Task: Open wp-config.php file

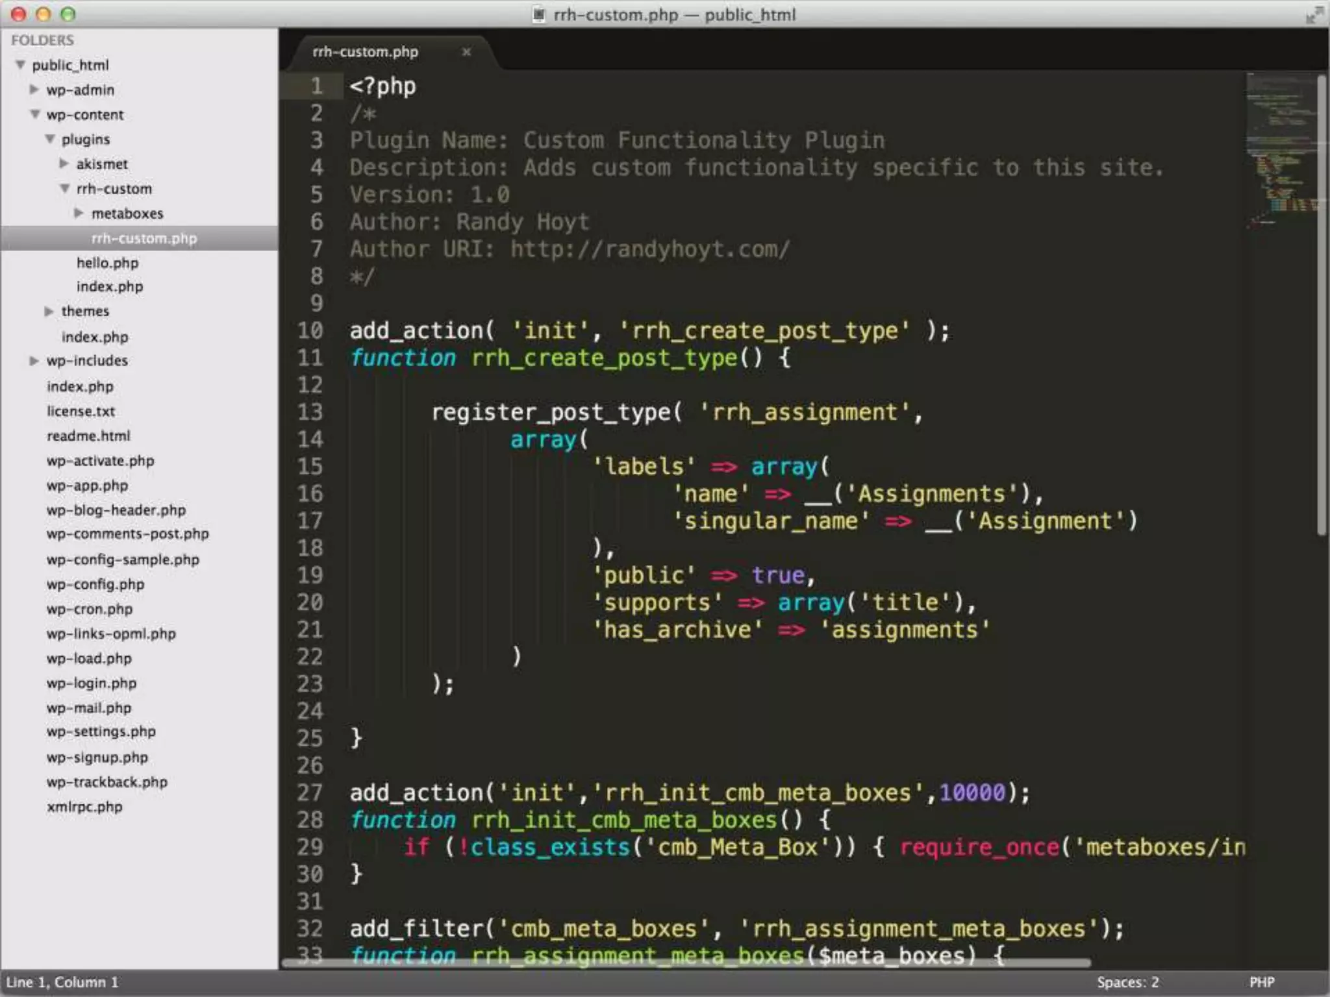Action: click(95, 584)
